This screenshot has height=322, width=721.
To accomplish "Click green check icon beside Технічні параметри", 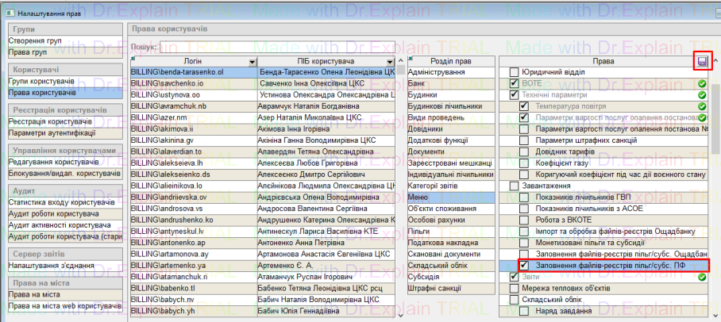I will [x=702, y=94].
